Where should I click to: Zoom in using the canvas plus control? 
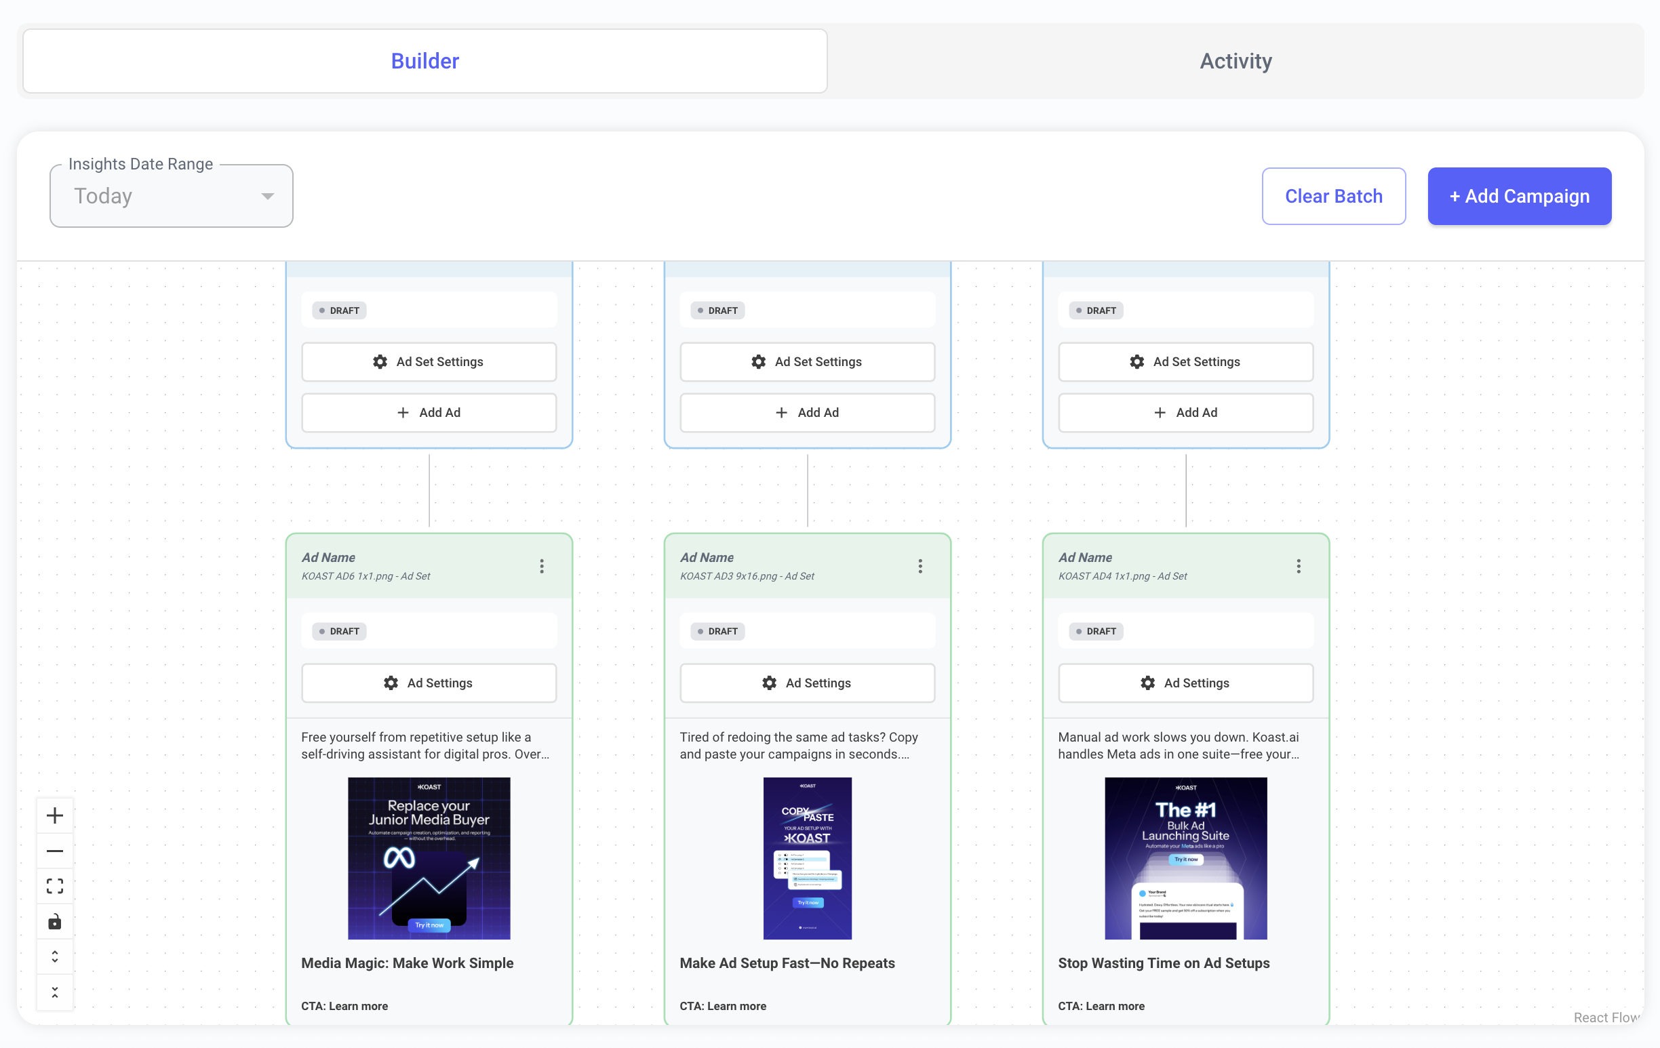54,814
